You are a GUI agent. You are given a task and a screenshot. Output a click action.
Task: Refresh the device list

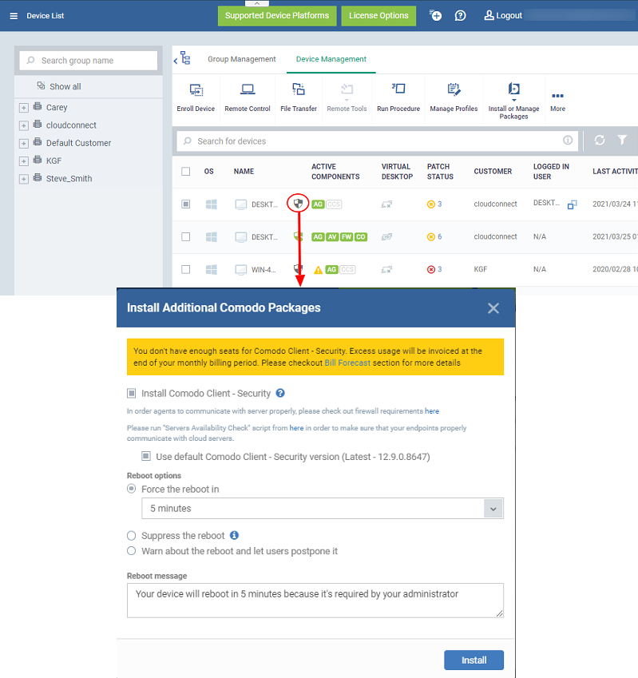599,140
